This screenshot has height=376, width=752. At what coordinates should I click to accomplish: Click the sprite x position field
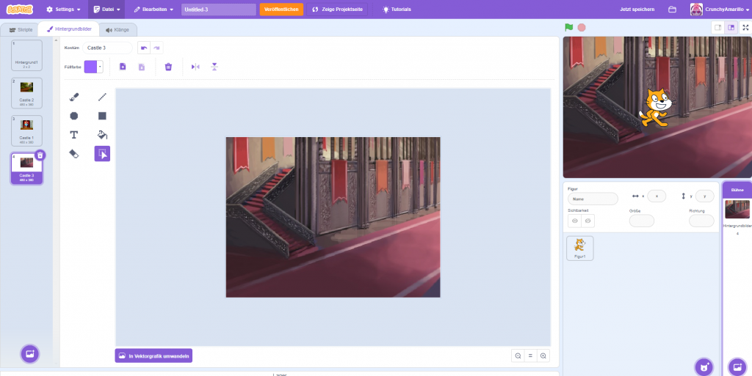pyautogui.click(x=657, y=196)
